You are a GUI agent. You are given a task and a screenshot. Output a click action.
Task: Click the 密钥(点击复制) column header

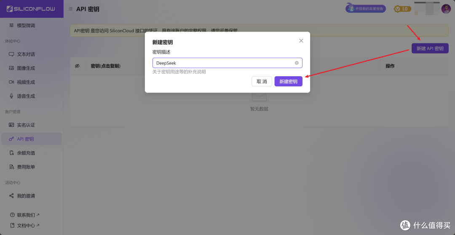106,66
